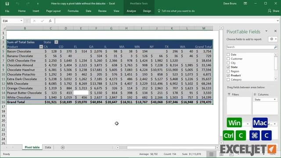Image resolution: width=281 pixels, height=158 pixels.
Task: Click the Name Box showing E14
Action: 11,21
